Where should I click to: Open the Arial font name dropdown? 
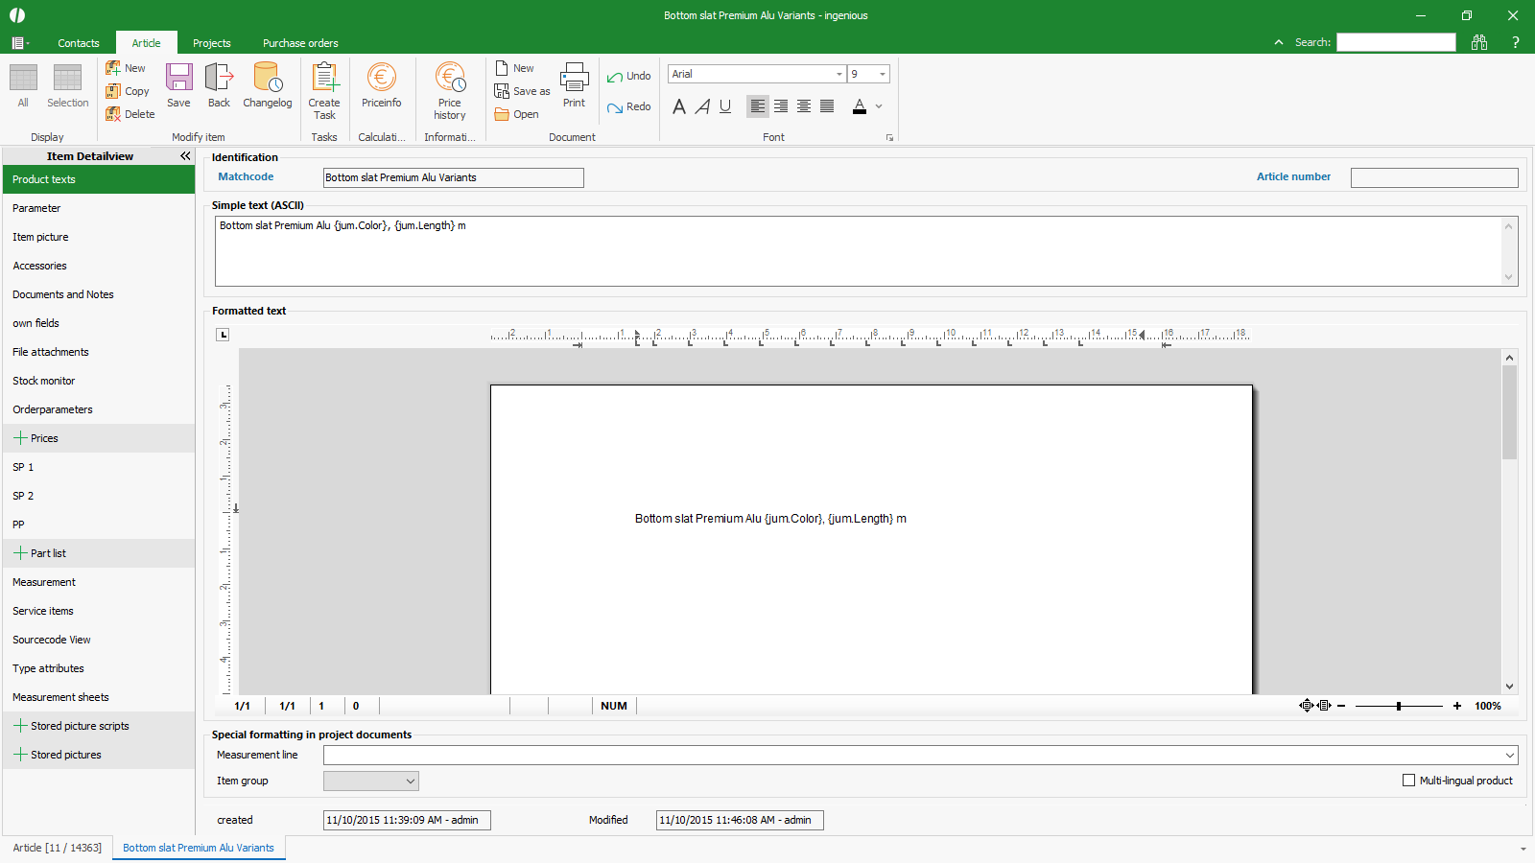click(838, 74)
